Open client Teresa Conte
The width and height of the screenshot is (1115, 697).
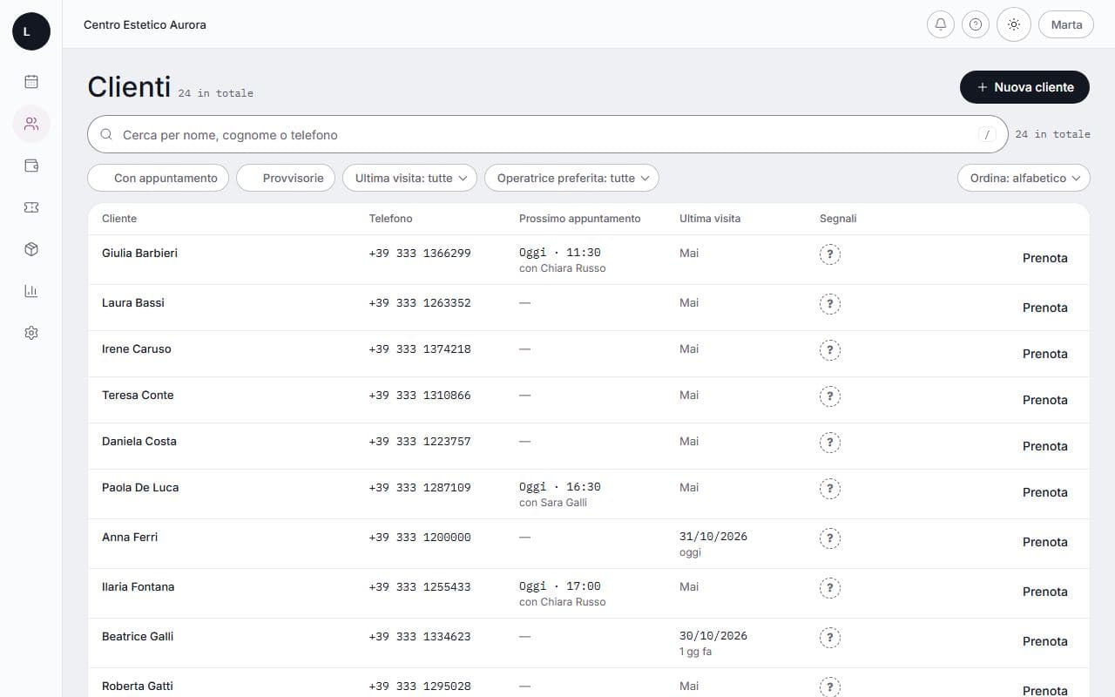tap(138, 395)
